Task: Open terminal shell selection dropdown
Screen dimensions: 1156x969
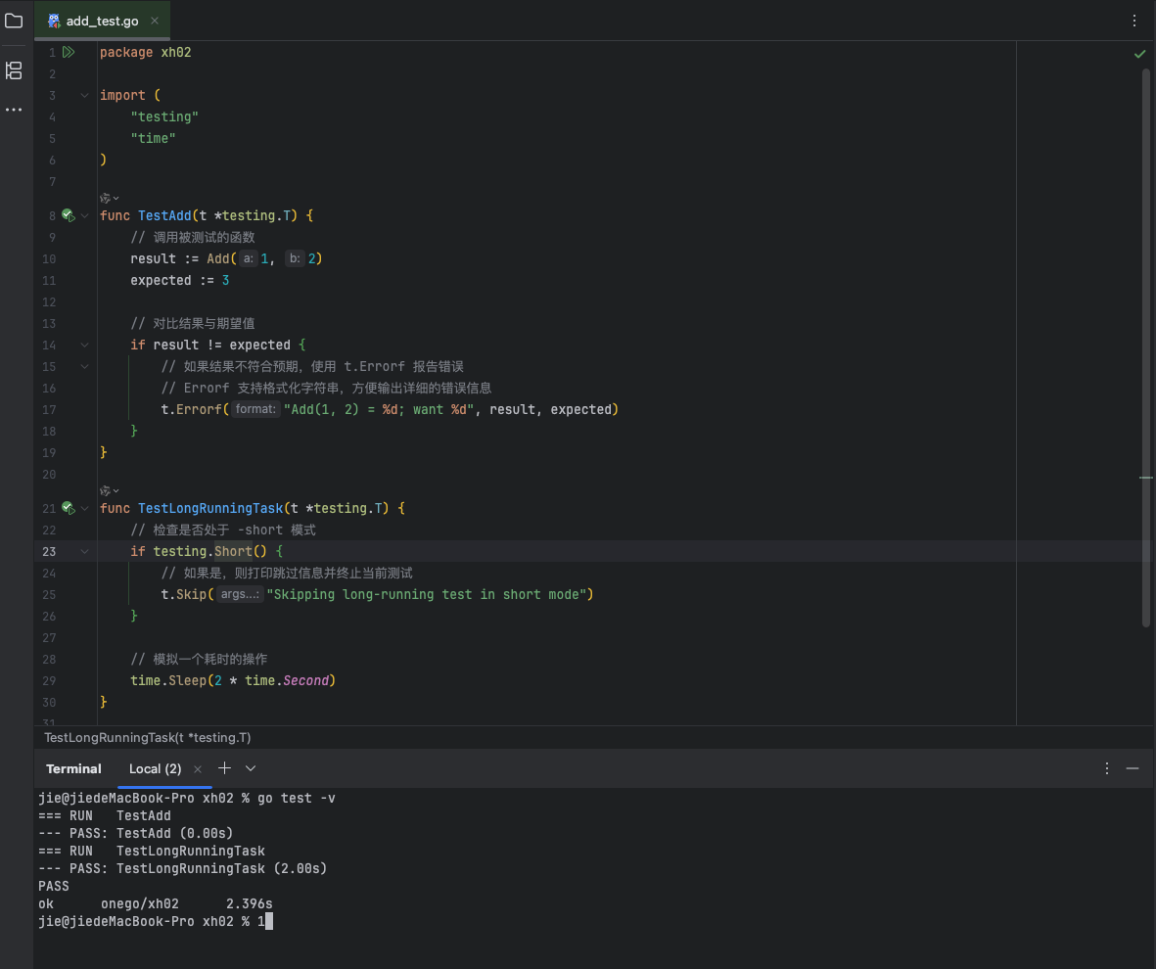Action: 251,768
